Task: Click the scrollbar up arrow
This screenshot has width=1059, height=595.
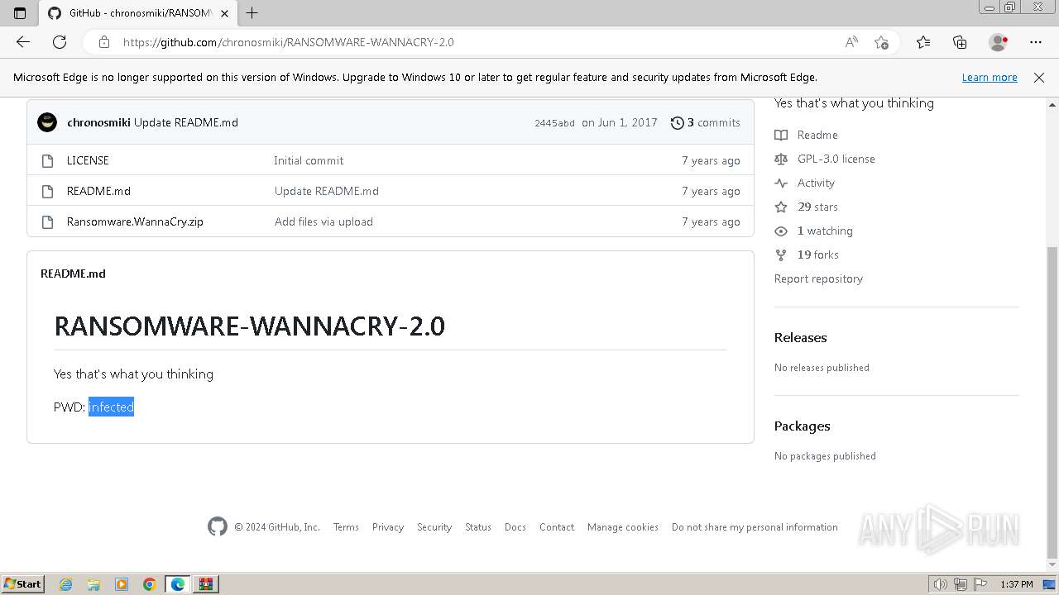Action: pyautogui.click(x=1052, y=105)
